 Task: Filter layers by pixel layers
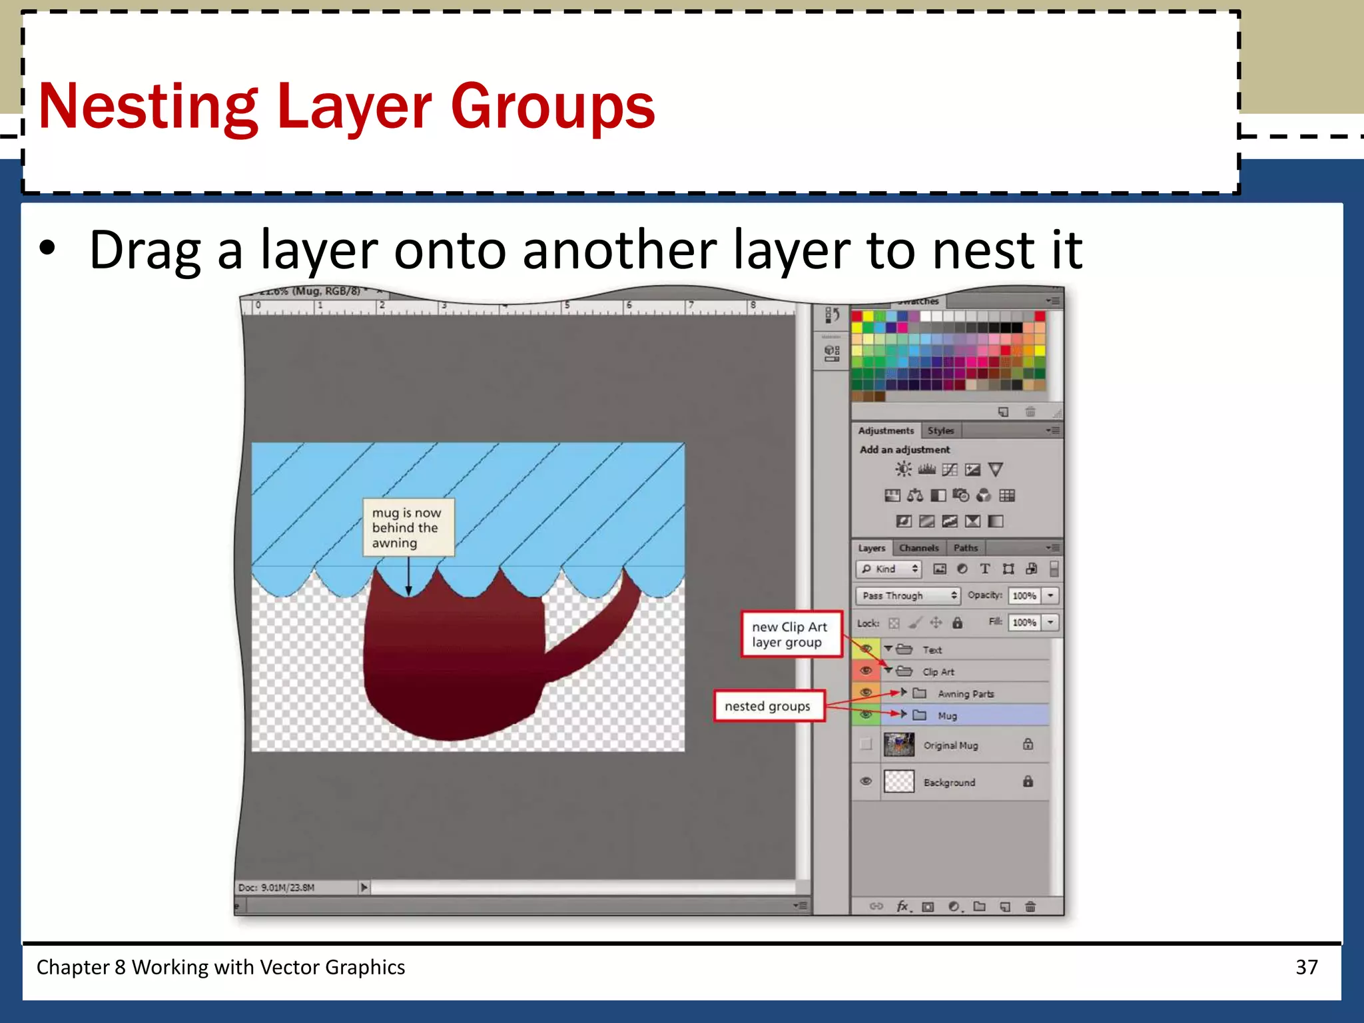pyautogui.click(x=940, y=569)
